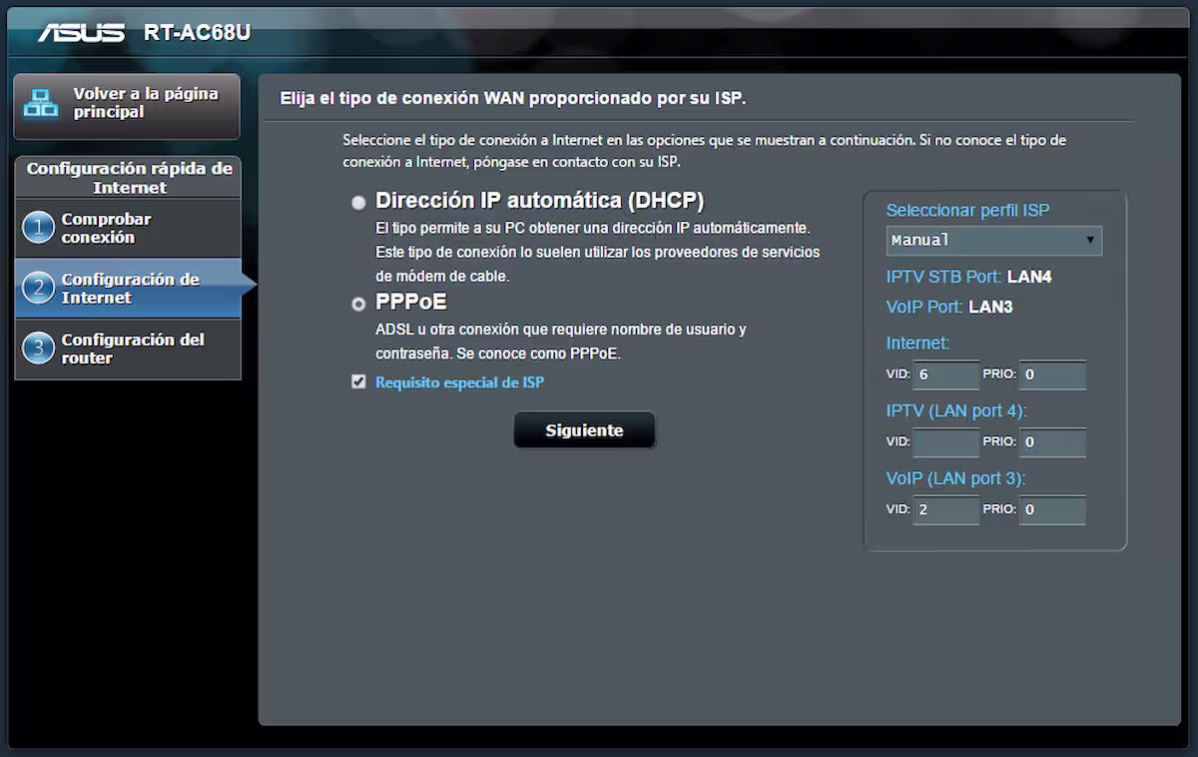1198x757 pixels.
Task: Select Dirección IP automática (DHCP) radio button
Action: 358,203
